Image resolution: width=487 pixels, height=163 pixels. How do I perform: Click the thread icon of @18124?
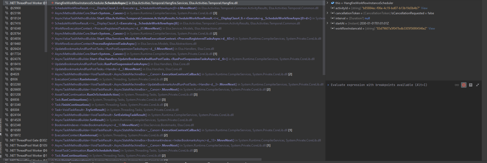[x=7, y=18]
